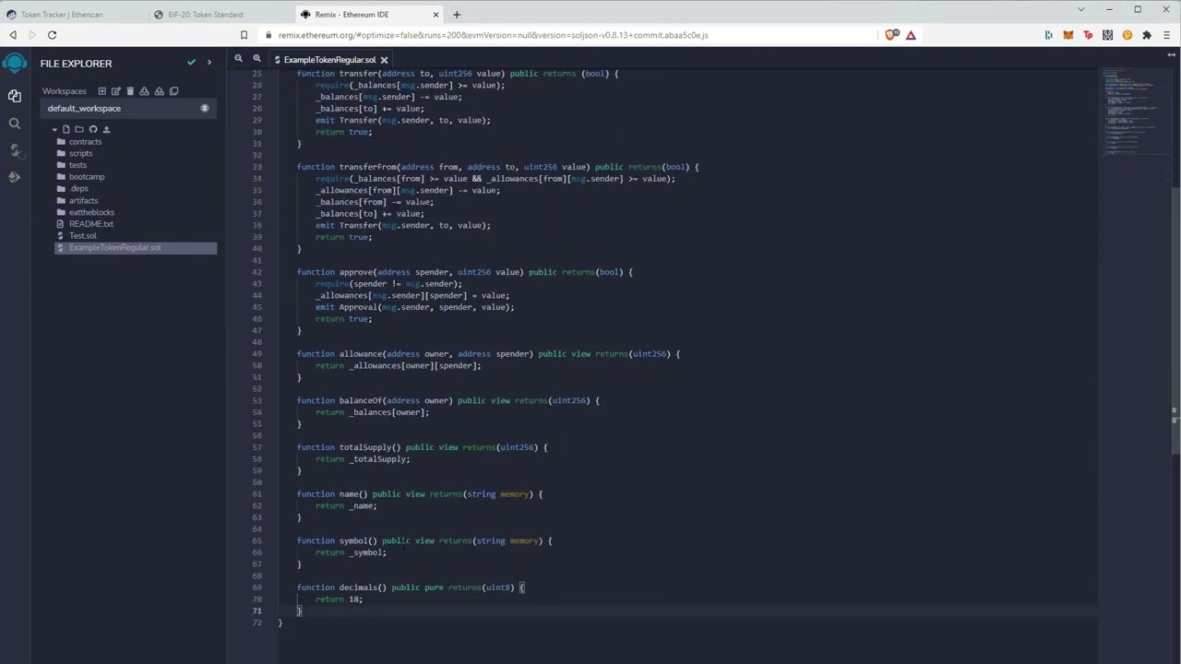Expand the File Explorer panel chevron
1181x664 pixels.
[209, 63]
